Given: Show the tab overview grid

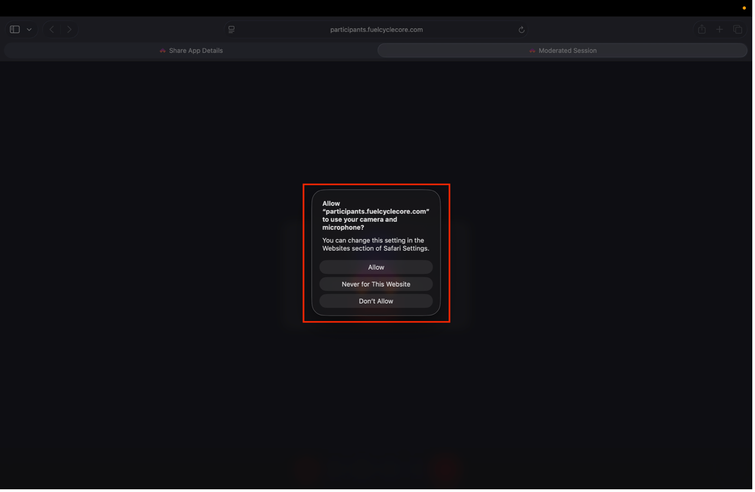Looking at the screenshot, I should (738, 29).
